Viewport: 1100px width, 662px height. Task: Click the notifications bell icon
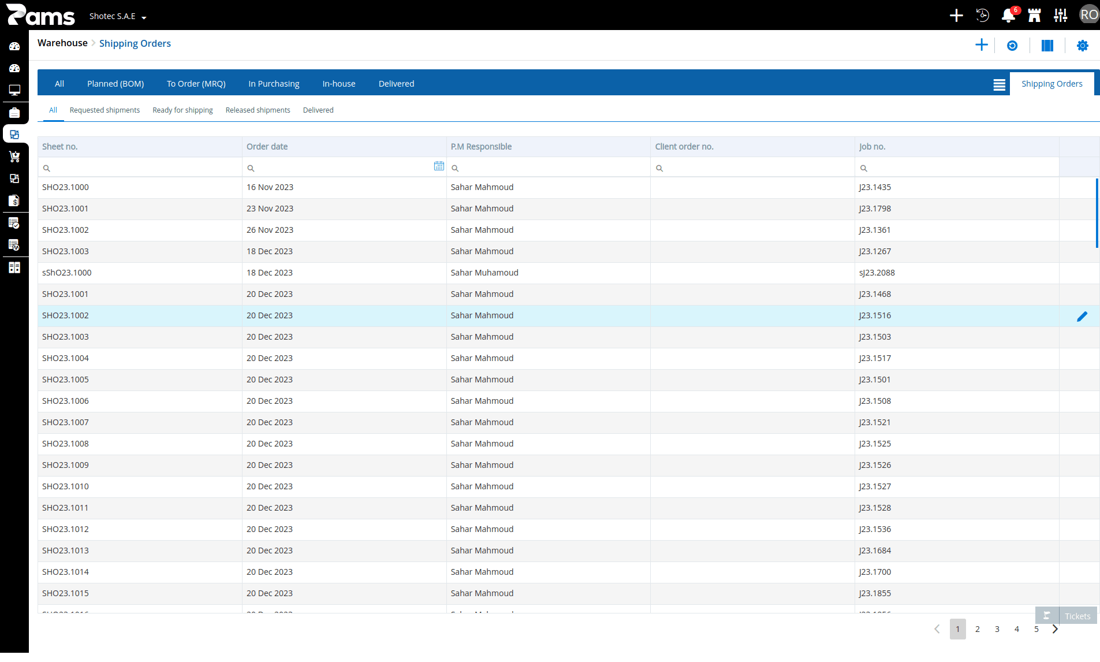(1008, 16)
